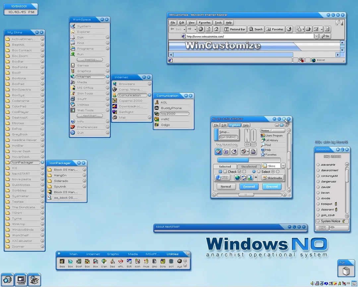Screen dimensions: 358x287
Task: Choose last empty radio after Select label
Action: 278,172
